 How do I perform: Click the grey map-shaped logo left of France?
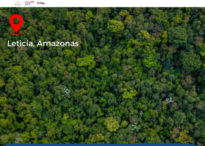(18, 3)
